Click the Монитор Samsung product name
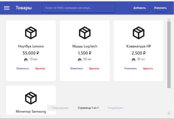The height and width of the screenshot is (119, 174). click(31, 111)
